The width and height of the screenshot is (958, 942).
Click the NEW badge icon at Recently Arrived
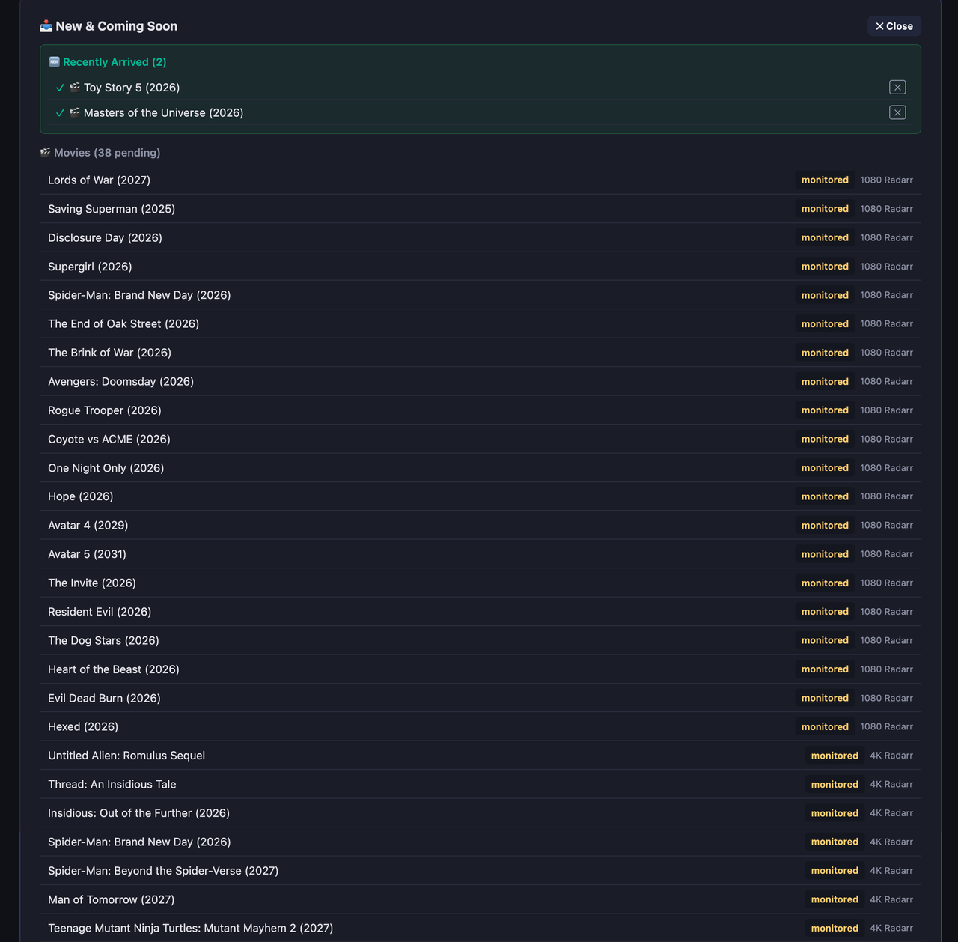point(54,62)
